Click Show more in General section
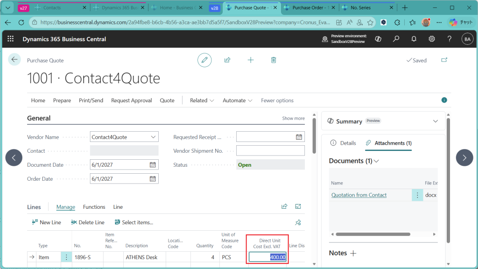The height and width of the screenshot is (269, 478). [x=293, y=119]
